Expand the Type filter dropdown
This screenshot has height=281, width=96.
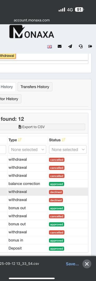click(x=27, y=149)
